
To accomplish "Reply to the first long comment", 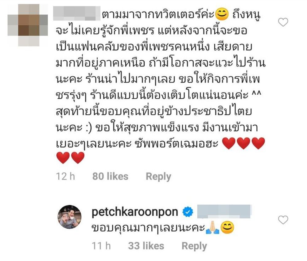I will click(158, 177).
